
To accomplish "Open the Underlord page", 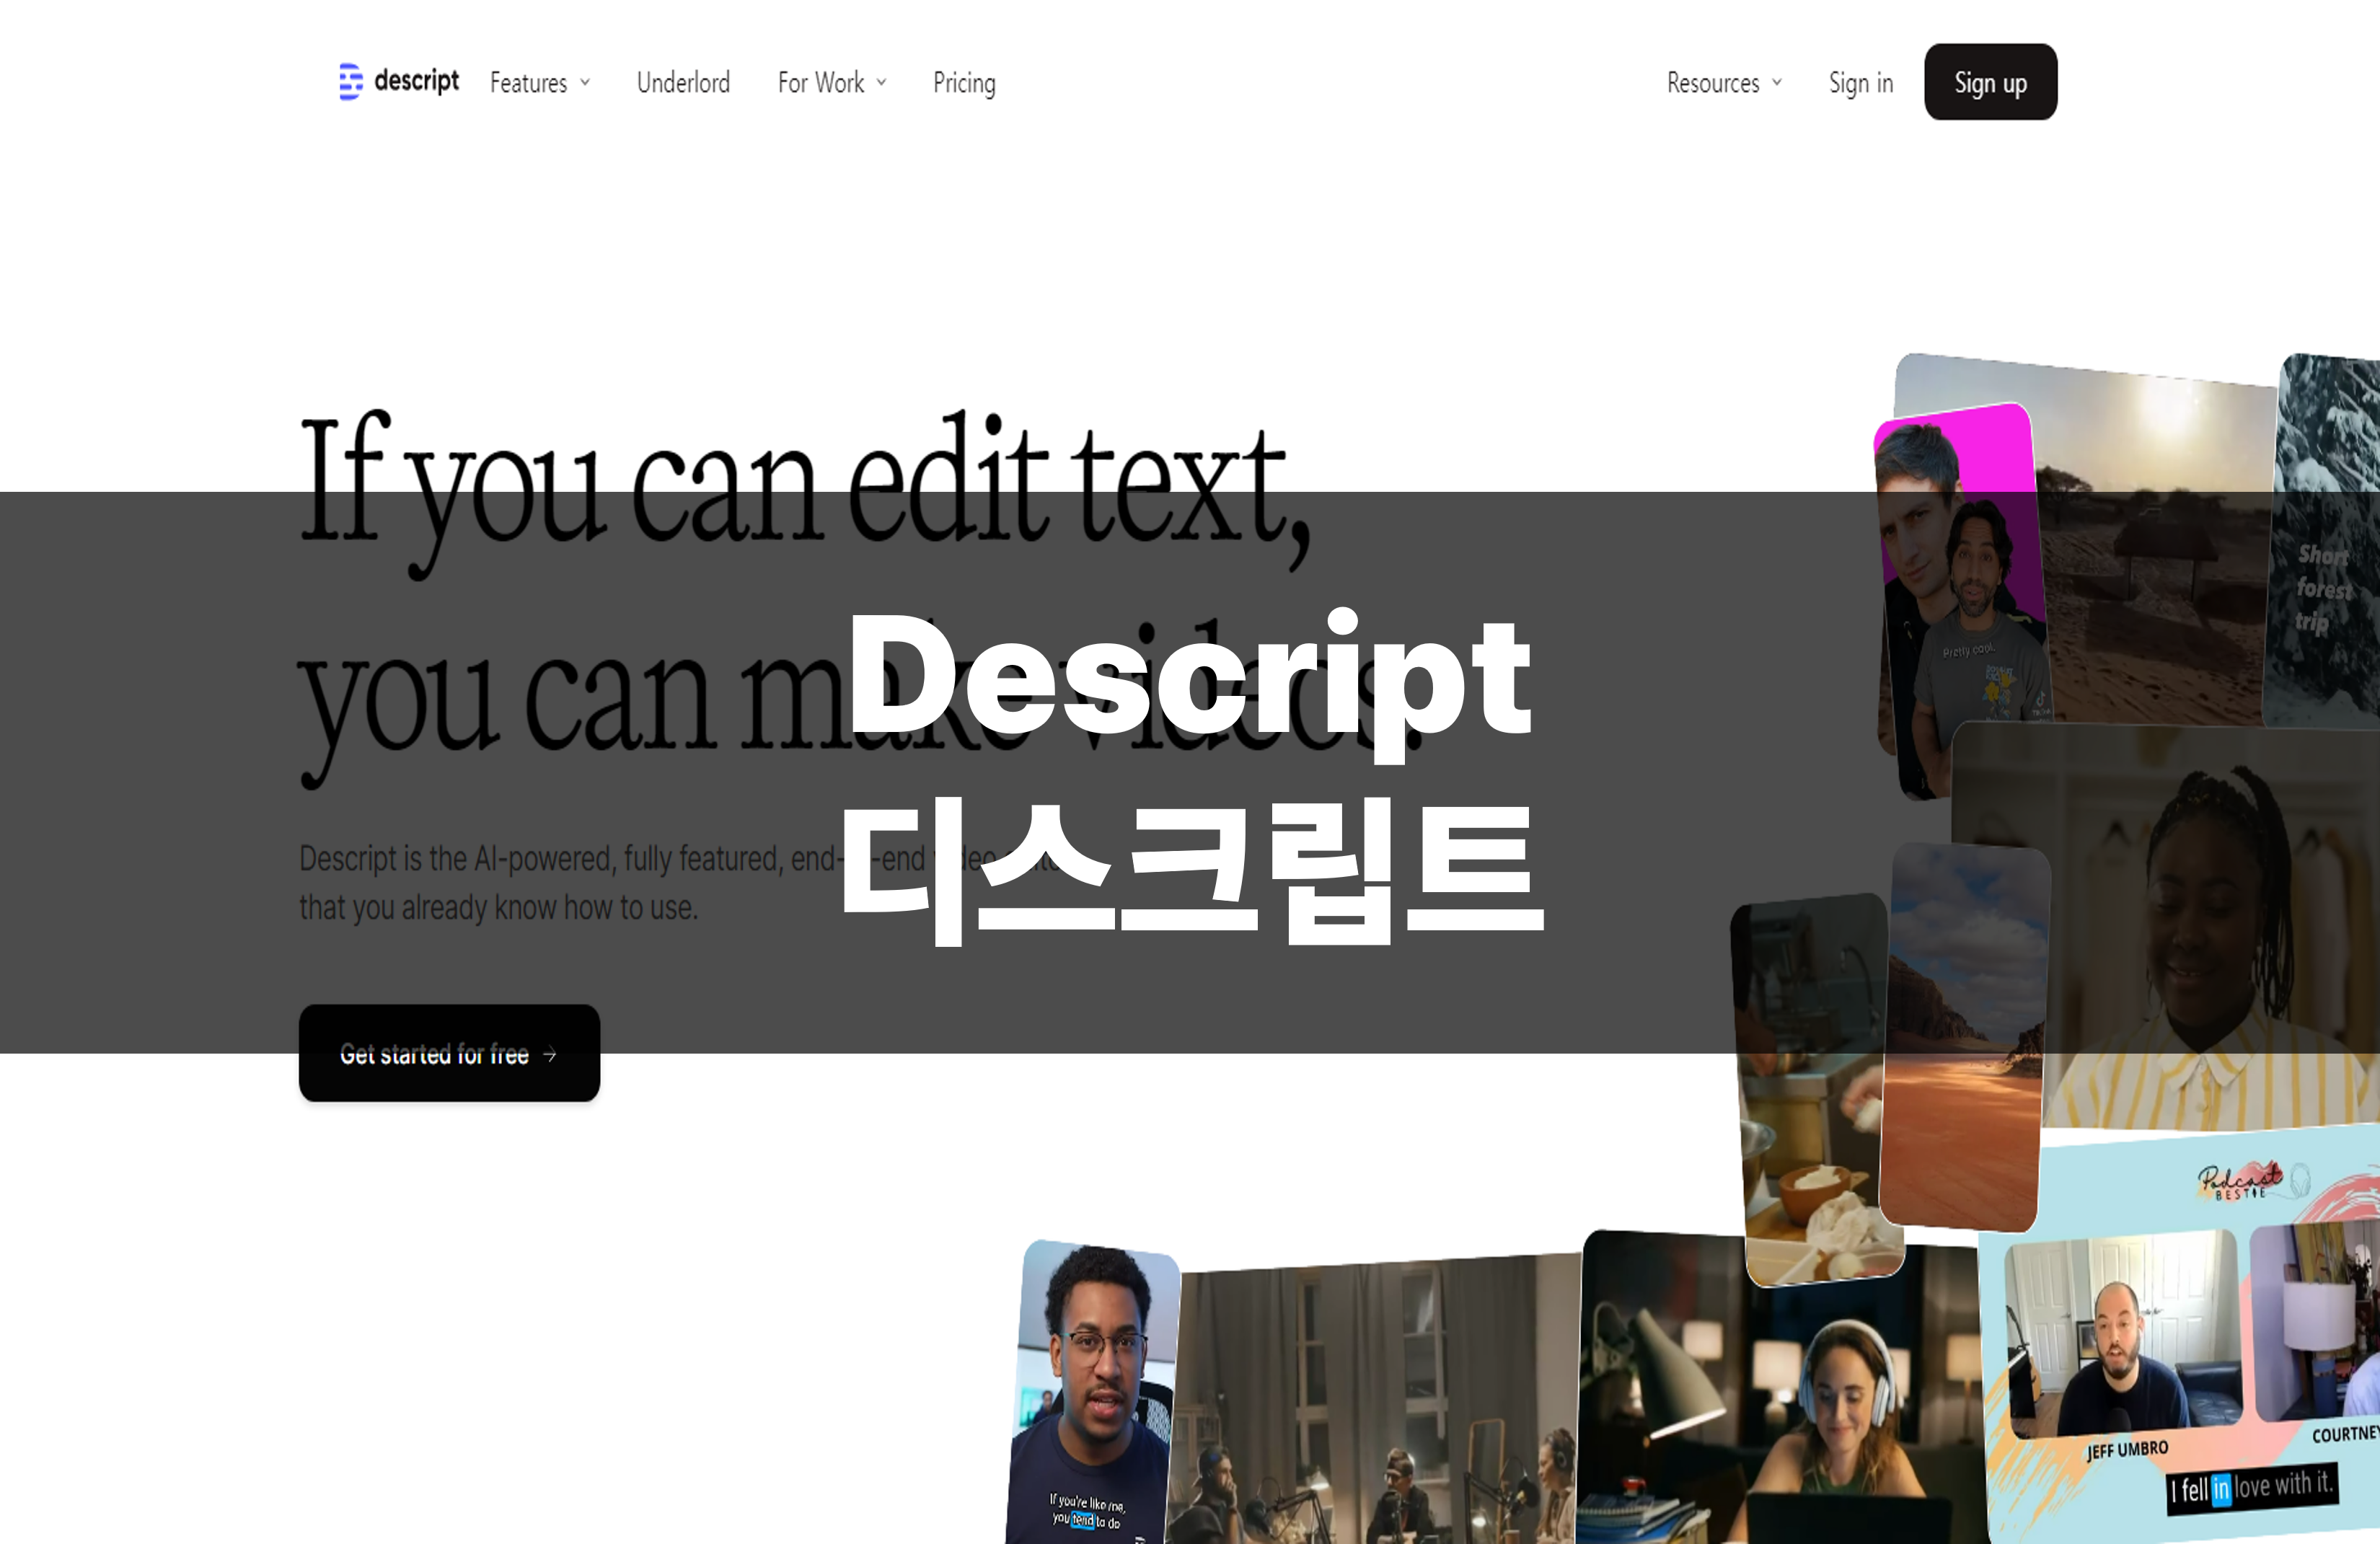I will [x=683, y=83].
